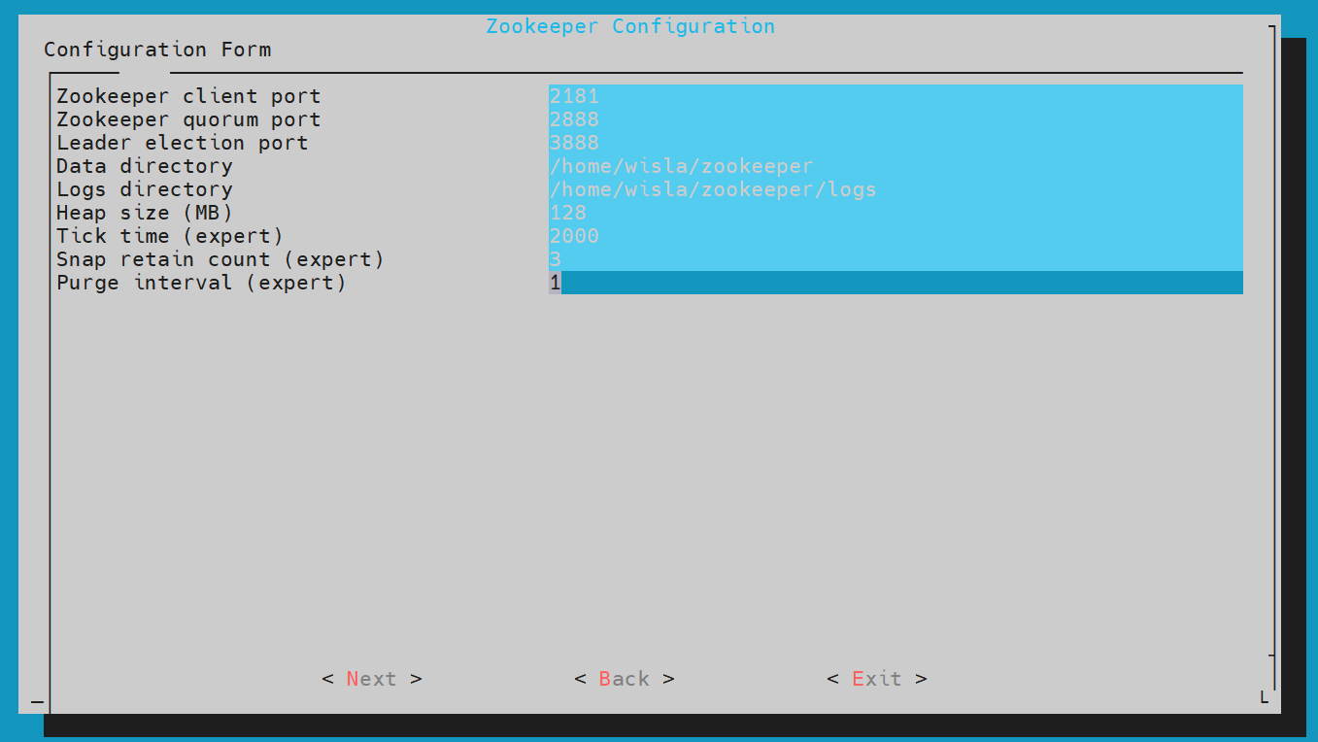Choose the Exit button
Screen dimensions: 1318x742
pyautogui.click(x=877, y=679)
